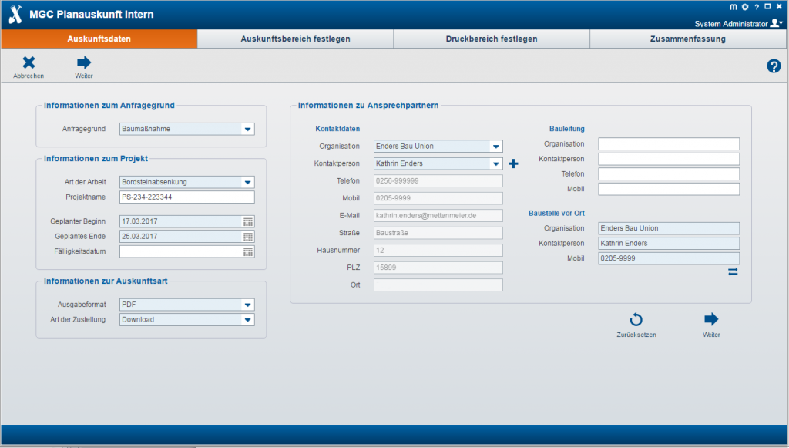The height and width of the screenshot is (448, 789).
Task: Open the Art der Zustellung dropdown
Action: point(247,320)
